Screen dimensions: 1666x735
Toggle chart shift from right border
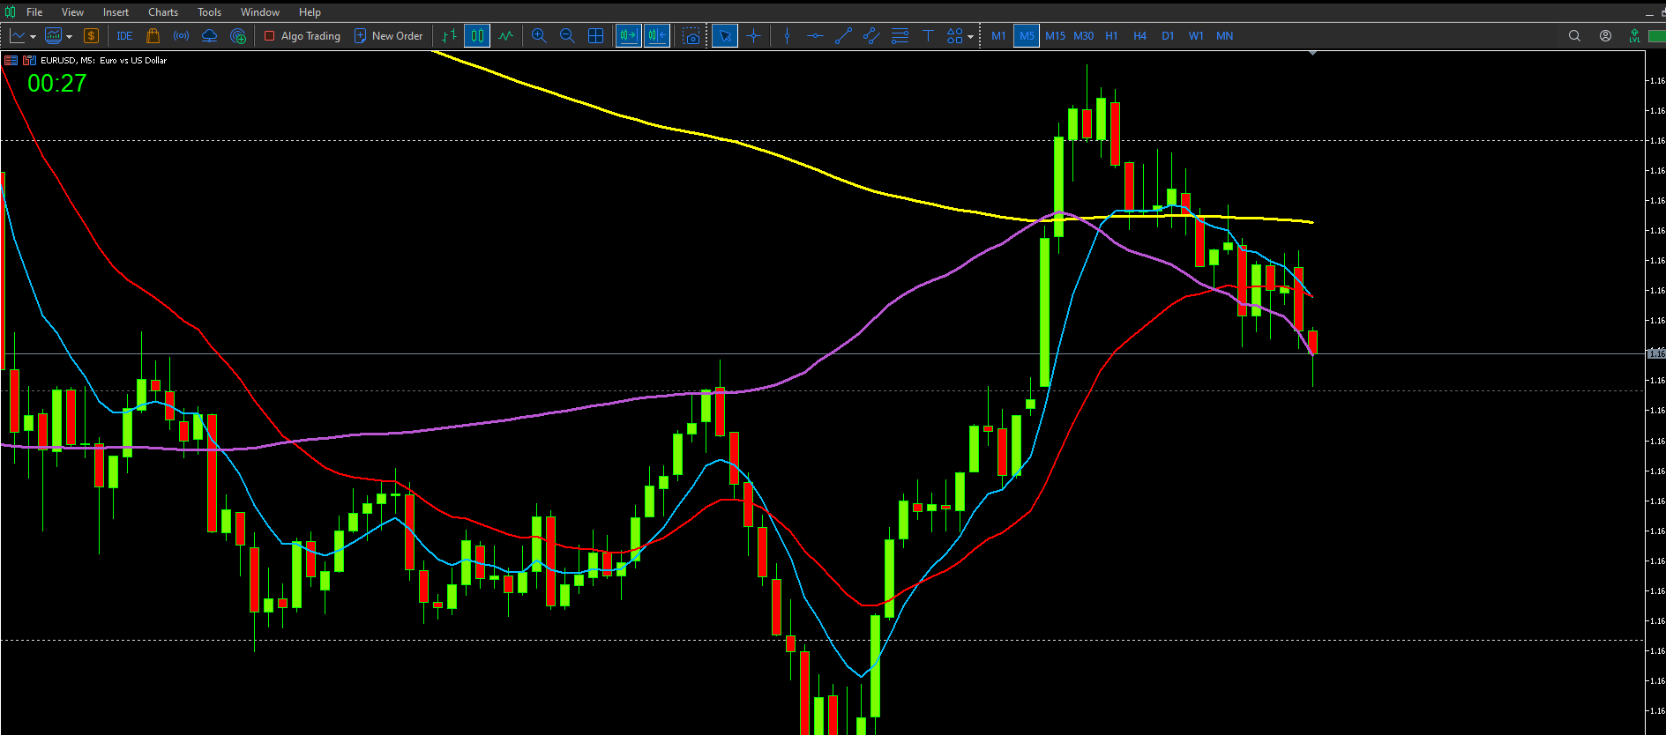[657, 36]
